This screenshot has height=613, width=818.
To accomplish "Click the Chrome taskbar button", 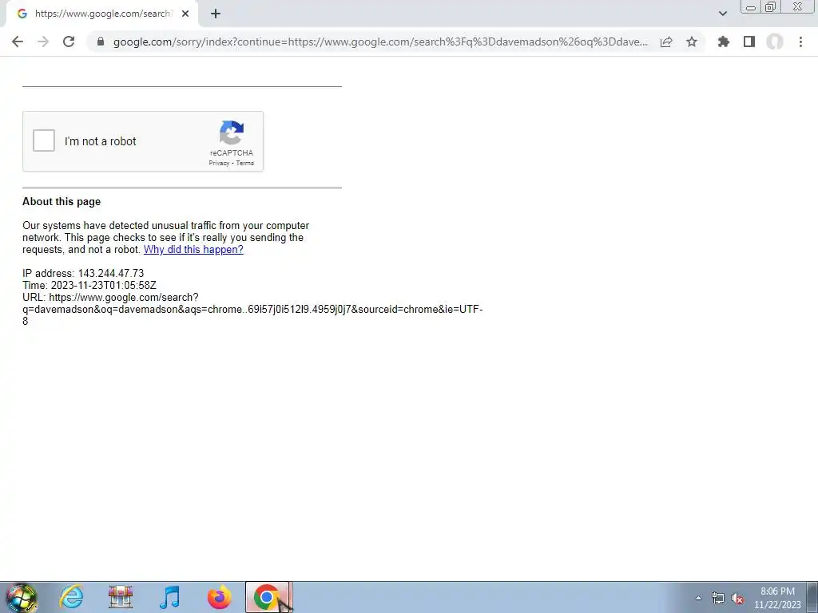I will (267, 597).
